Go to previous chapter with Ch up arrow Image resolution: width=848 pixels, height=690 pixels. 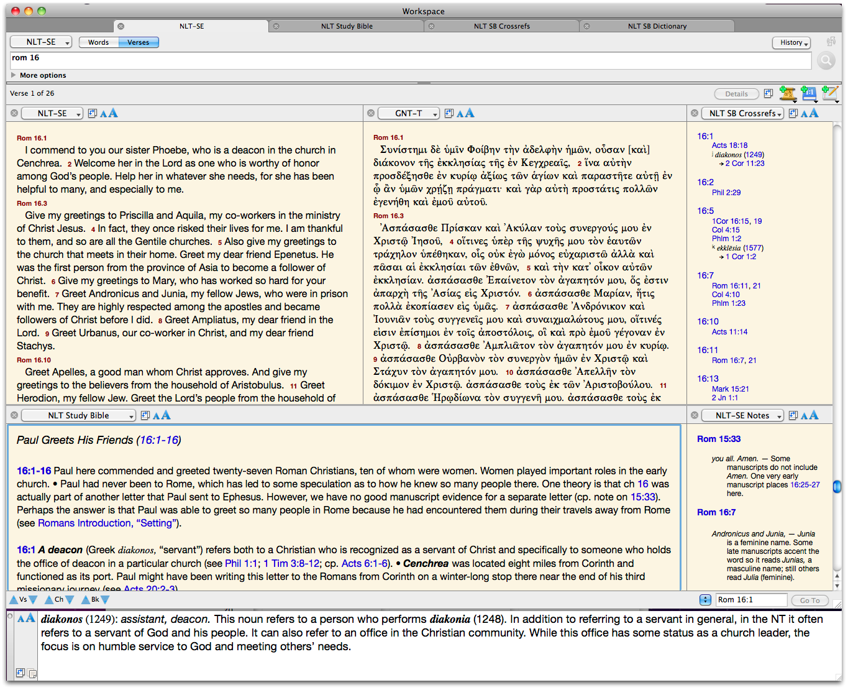click(x=49, y=600)
